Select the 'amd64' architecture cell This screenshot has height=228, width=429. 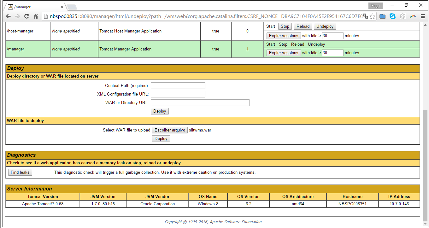tap(298, 204)
